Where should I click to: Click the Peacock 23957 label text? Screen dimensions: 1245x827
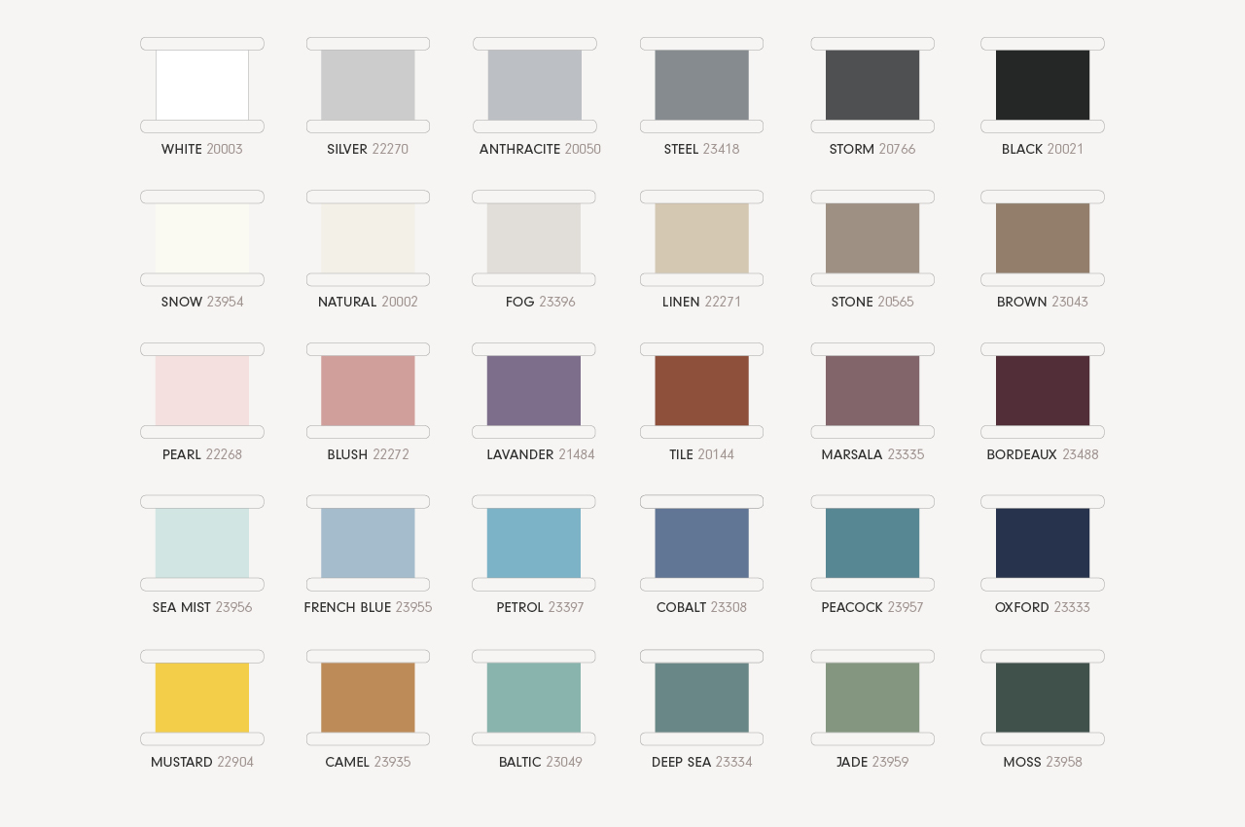click(872, 608)
